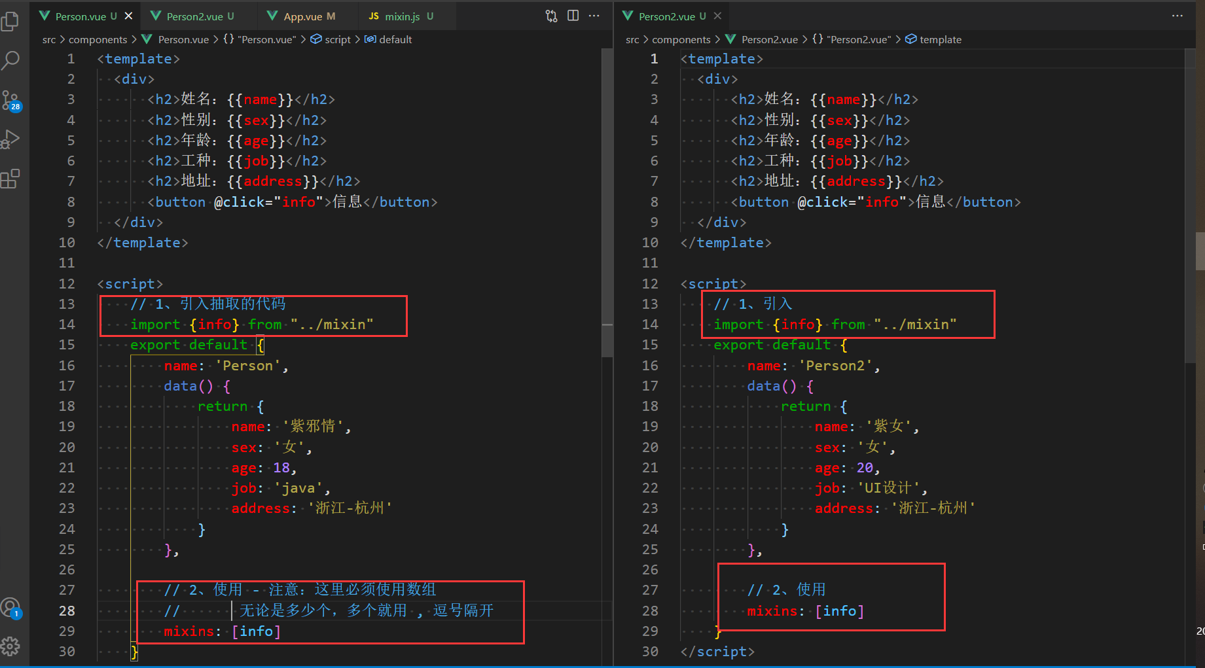
Task: Open the Run and Debug view
Action: [x=11, y=139]
